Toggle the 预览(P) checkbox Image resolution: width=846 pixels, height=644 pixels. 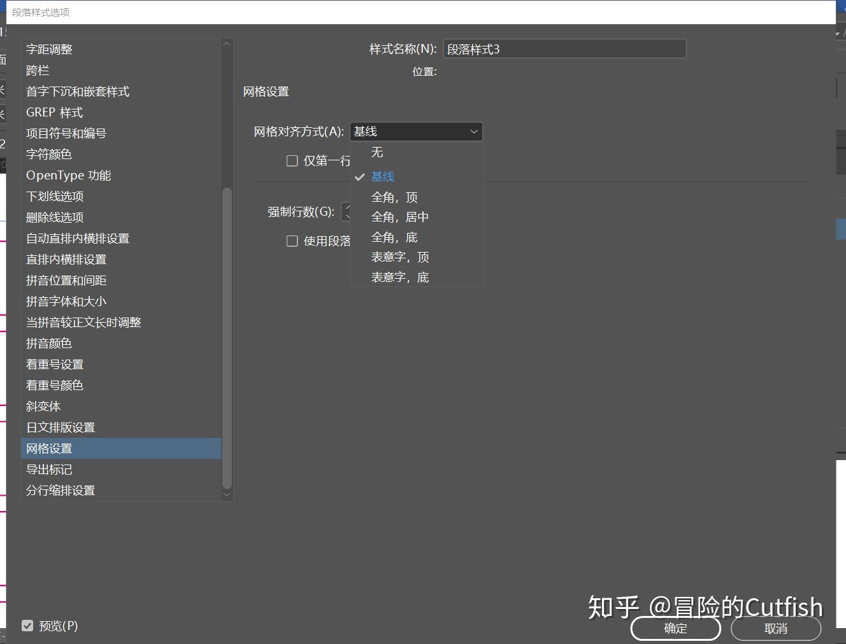pyautogui.click(x=27, y=626)
